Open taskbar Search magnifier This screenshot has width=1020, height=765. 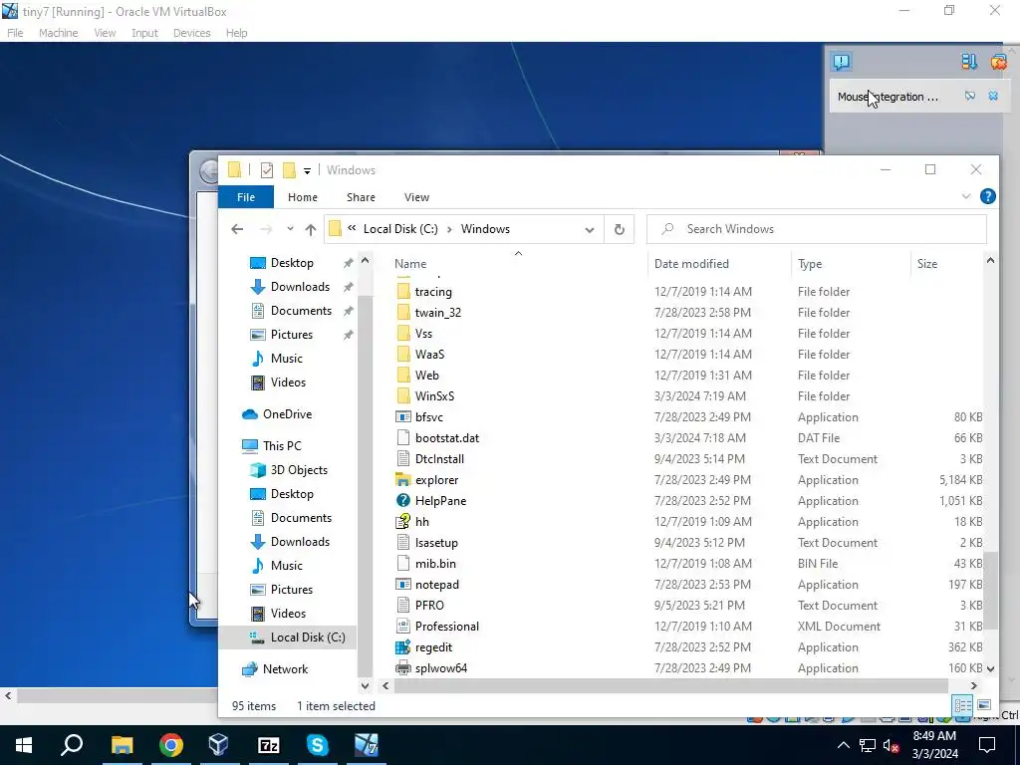72,745
